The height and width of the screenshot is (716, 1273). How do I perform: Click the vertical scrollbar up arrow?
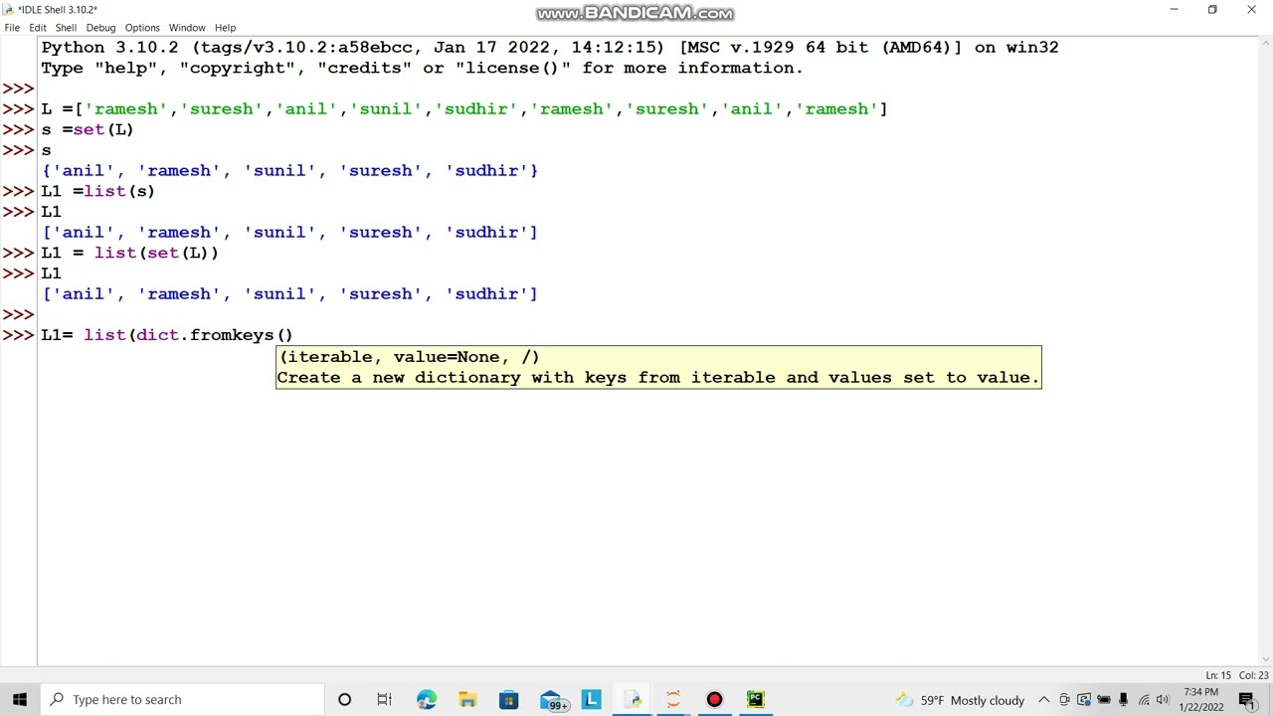click(1265, 44)
